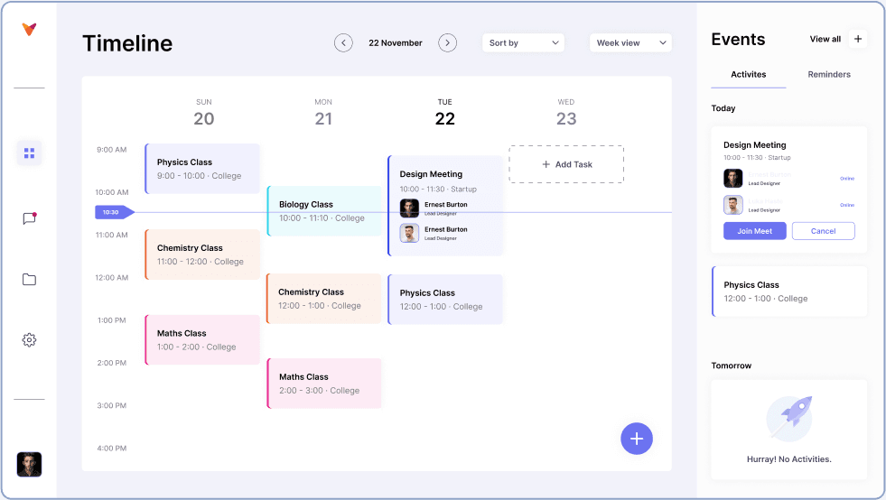Viewport: 886px width, 500px height.
Task: Click the Join Meet button
Action: coord(755,231)
